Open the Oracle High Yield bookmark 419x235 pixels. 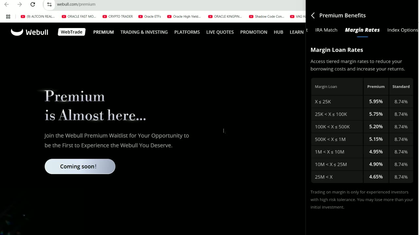[184, 16]
